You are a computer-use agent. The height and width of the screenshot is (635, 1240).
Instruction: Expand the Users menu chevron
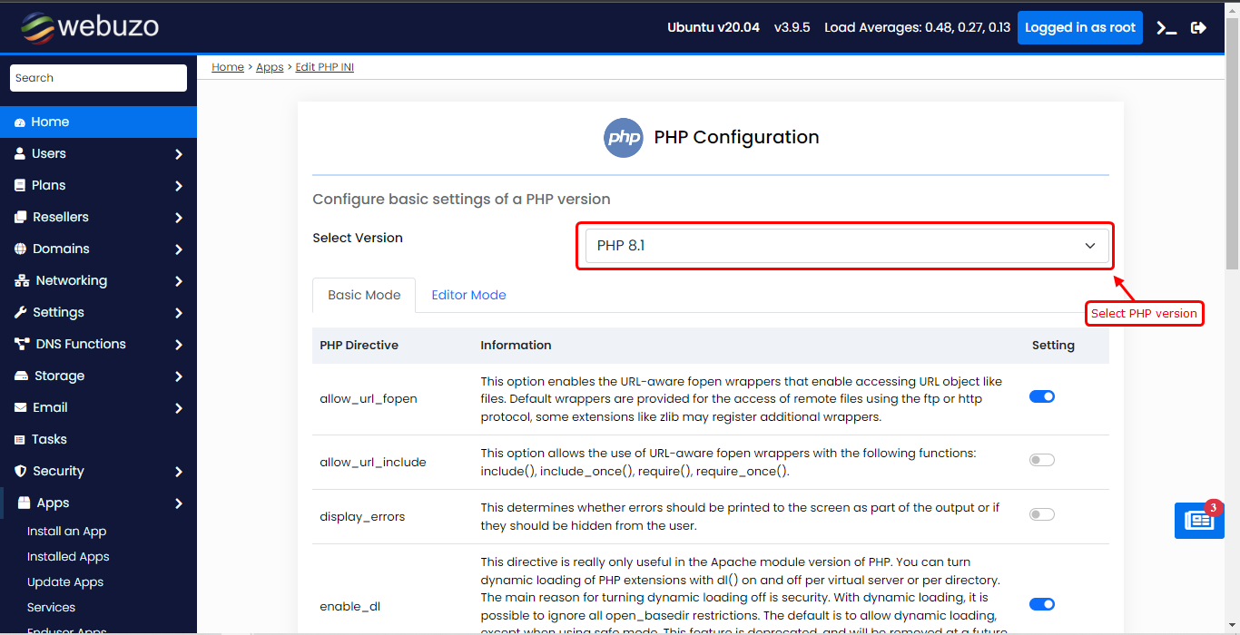click(179, 154)
